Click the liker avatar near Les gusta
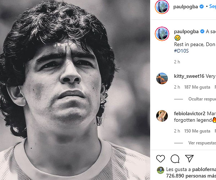216x180 pixels. coord(161,170)
